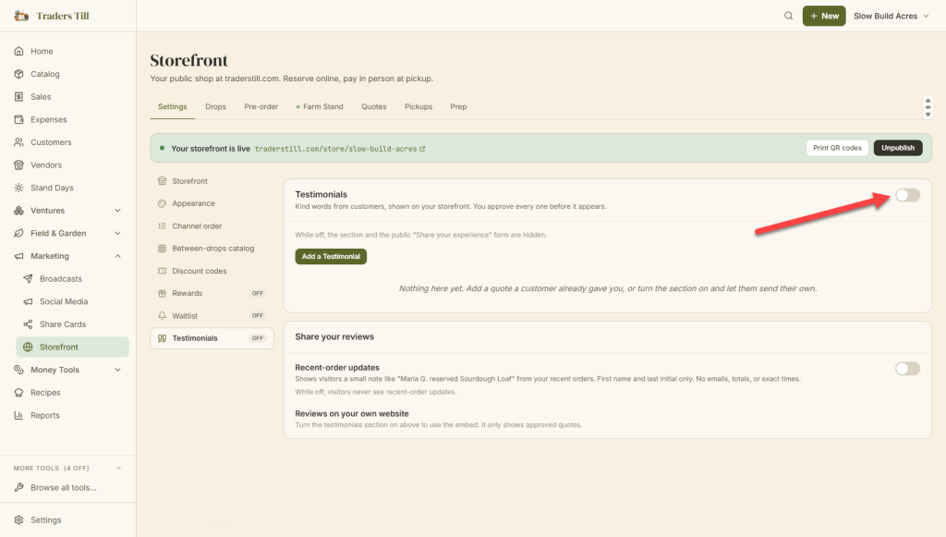This screenshot has width=946, height=537.
Task: Click the Social Media megaphone icon
Action: (28, 301)
